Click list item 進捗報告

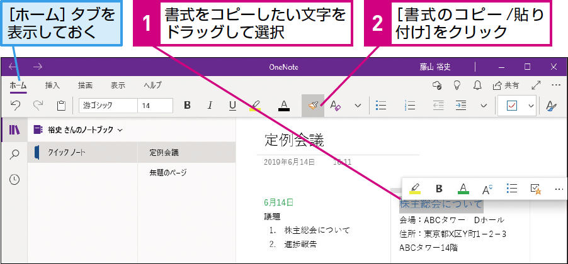pyautogui.click(x=300, y=244)
